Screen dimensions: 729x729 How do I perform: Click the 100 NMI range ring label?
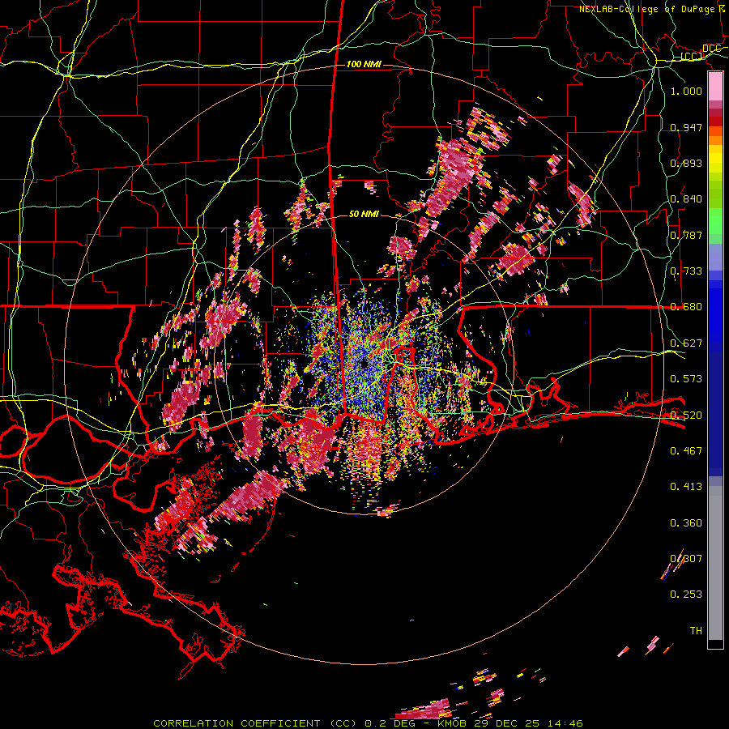364,64
